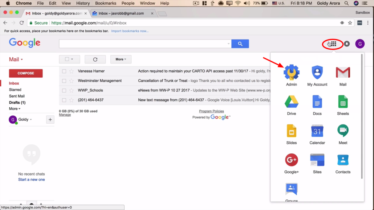Open Drafts (1) folder
This screenshot has width=374, height=210.
click(x=17, y=103)
